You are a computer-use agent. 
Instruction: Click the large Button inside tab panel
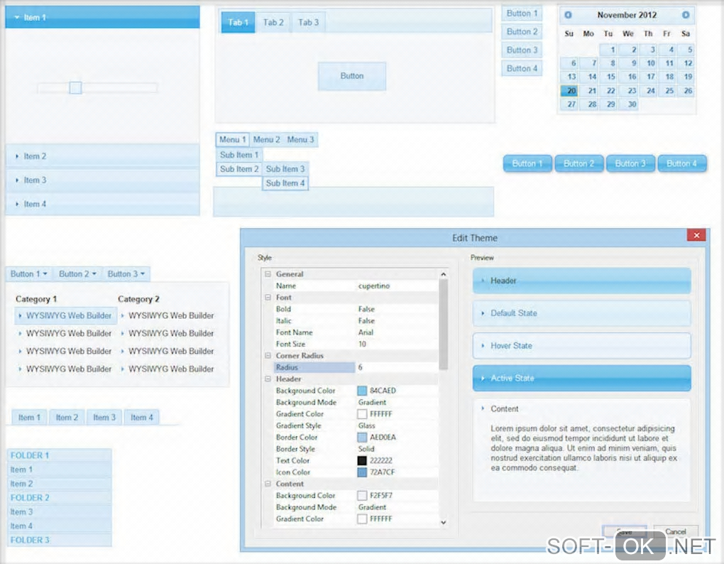point(352,76)
